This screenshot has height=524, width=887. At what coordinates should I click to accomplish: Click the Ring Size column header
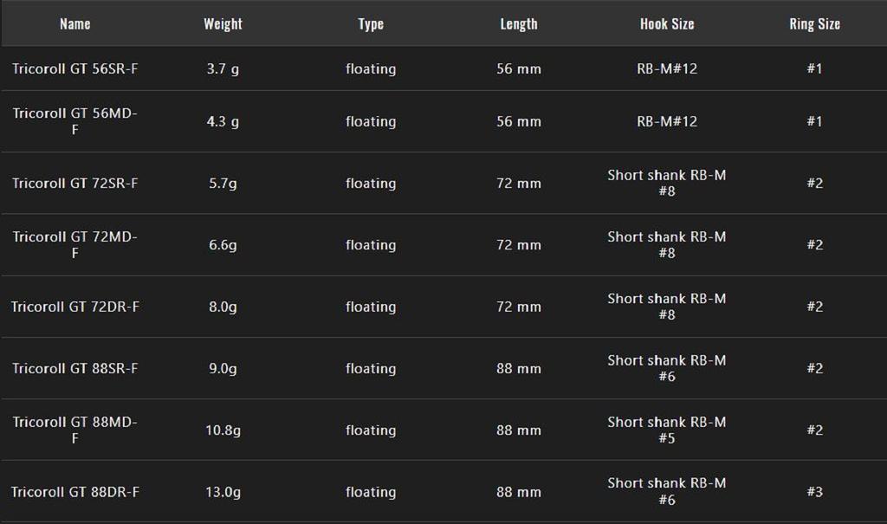[x=814, y=24]
